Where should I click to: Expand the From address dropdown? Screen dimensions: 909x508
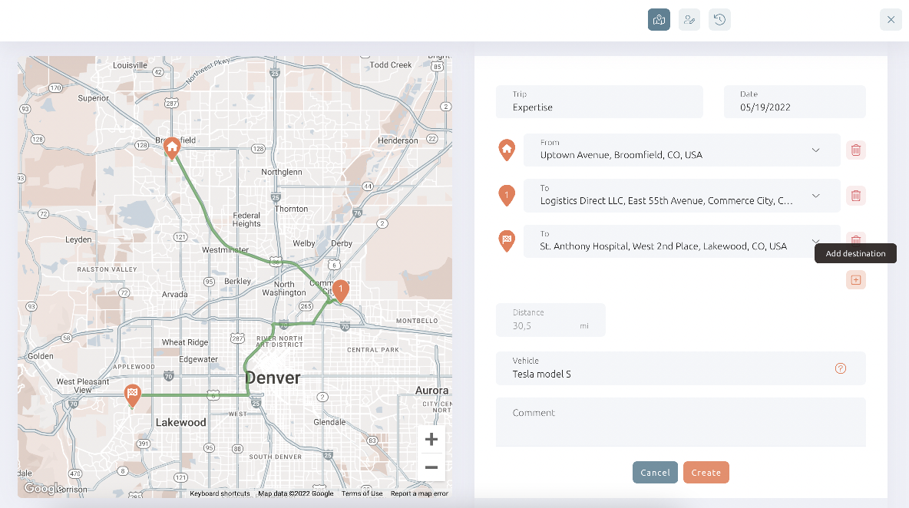[815, 150]
